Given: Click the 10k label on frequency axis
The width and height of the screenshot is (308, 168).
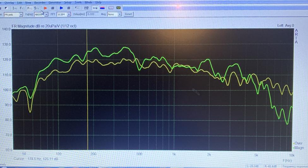Looking at the screenshot, I should 292,155.
